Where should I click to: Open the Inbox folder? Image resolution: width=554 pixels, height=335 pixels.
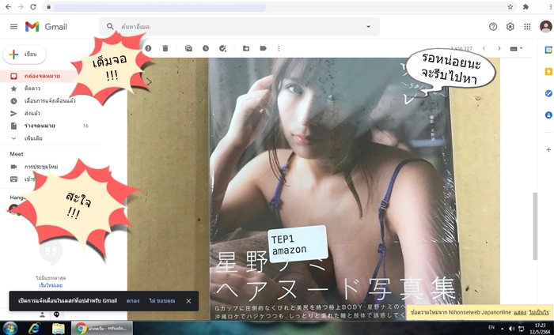pyautogui.click(x=43, y=76)
